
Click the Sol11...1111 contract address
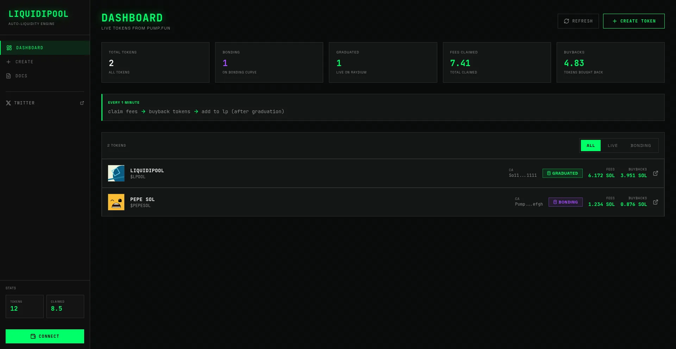tap(522, 175)
